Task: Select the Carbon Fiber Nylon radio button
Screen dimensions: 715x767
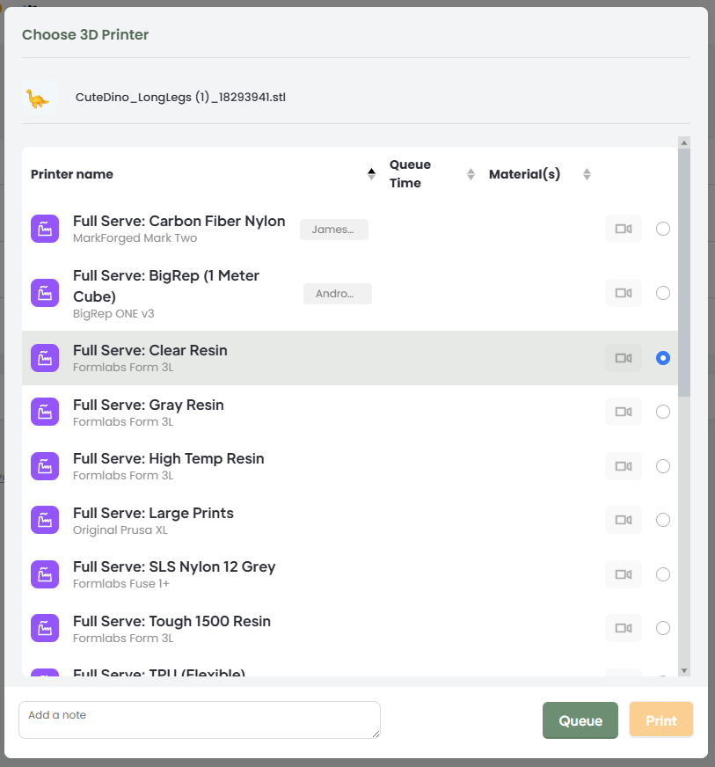Action: coord(663,229)
